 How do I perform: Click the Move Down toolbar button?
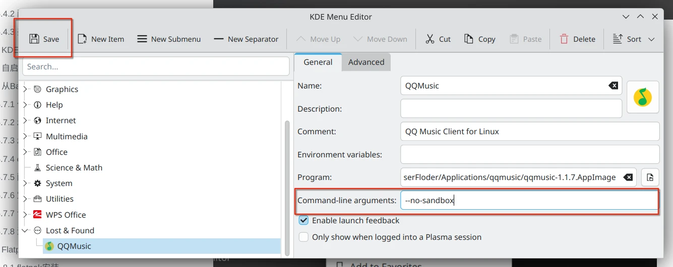click(x=380, y=39)
